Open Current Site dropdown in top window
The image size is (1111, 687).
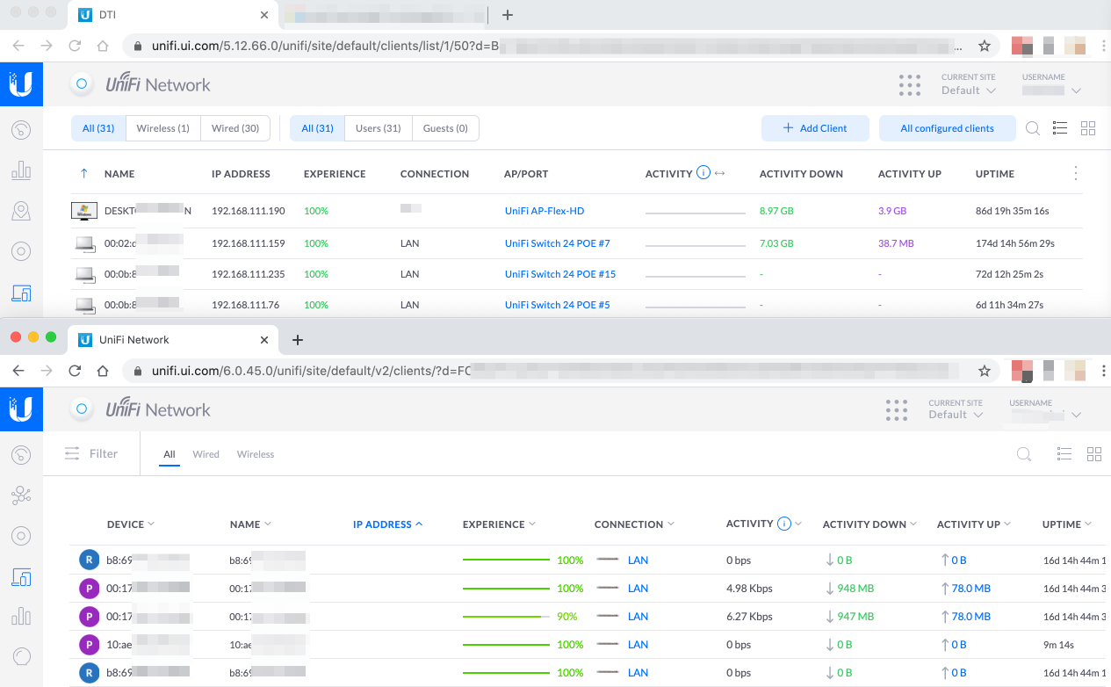tap(969, 90)
